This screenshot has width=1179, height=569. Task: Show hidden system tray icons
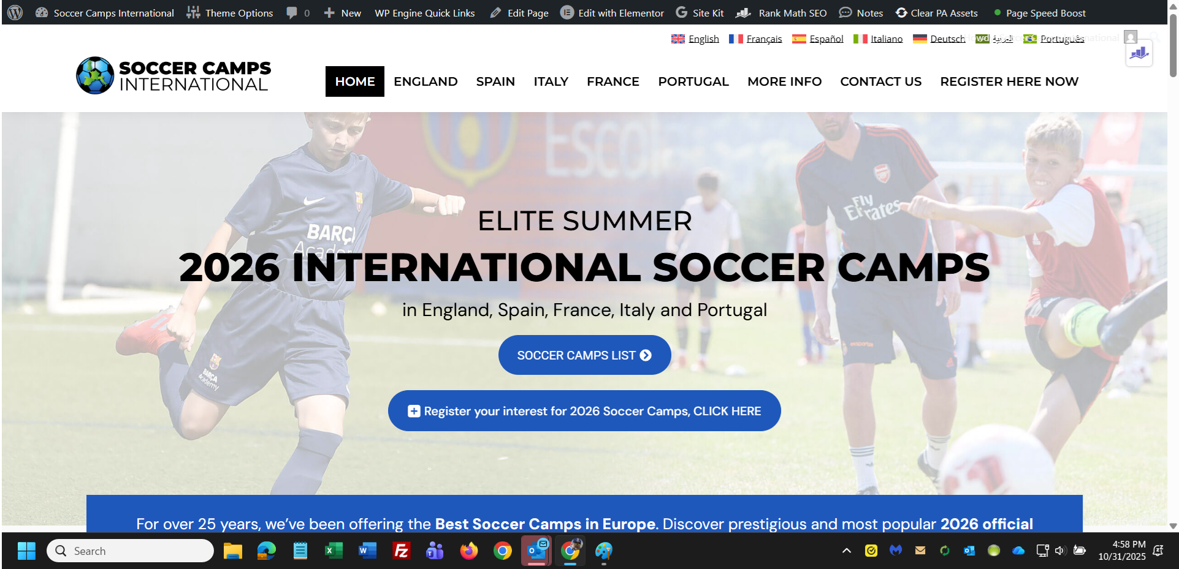pyautogui.click(x=847, y=551)
